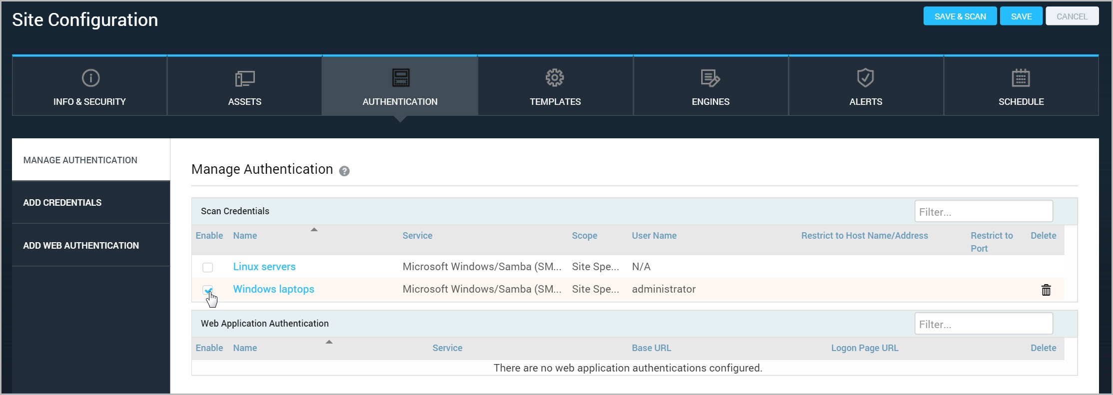
Task: Open the Assets tab icon
Action: tap(245, 78)
